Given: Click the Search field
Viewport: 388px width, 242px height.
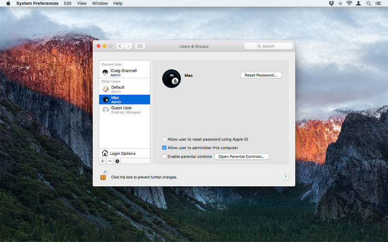Looking at the screenshot, I should click(x=269, y=46).
